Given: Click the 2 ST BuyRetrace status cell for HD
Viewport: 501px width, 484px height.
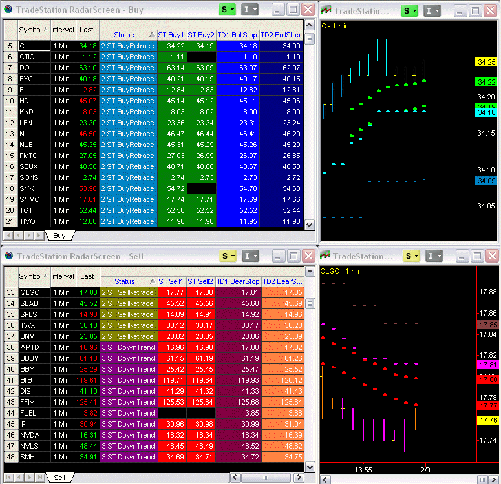Looking at the screenshot, I should pyautogui.click(x=128, y=101).
